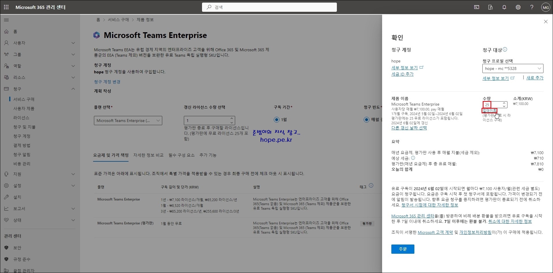Open the app launcher waffle icon
The width and height of the screenshot is (553, 273).
click(x=6, y=7)
